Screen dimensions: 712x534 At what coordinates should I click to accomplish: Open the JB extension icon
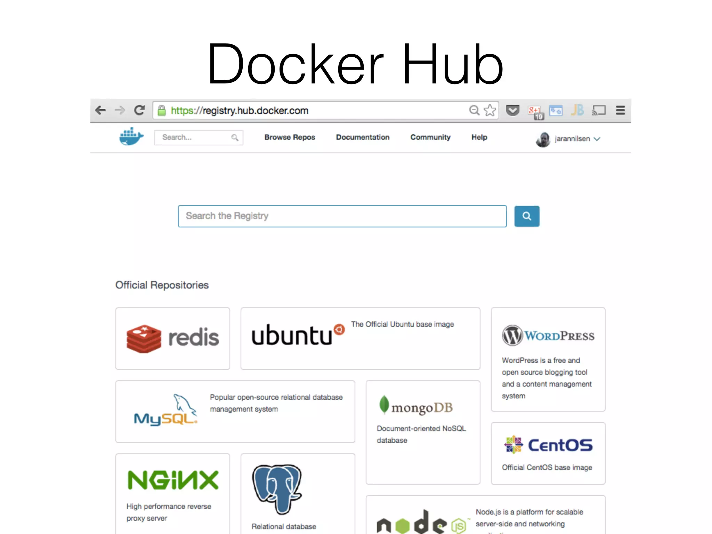tap(577, 110)
